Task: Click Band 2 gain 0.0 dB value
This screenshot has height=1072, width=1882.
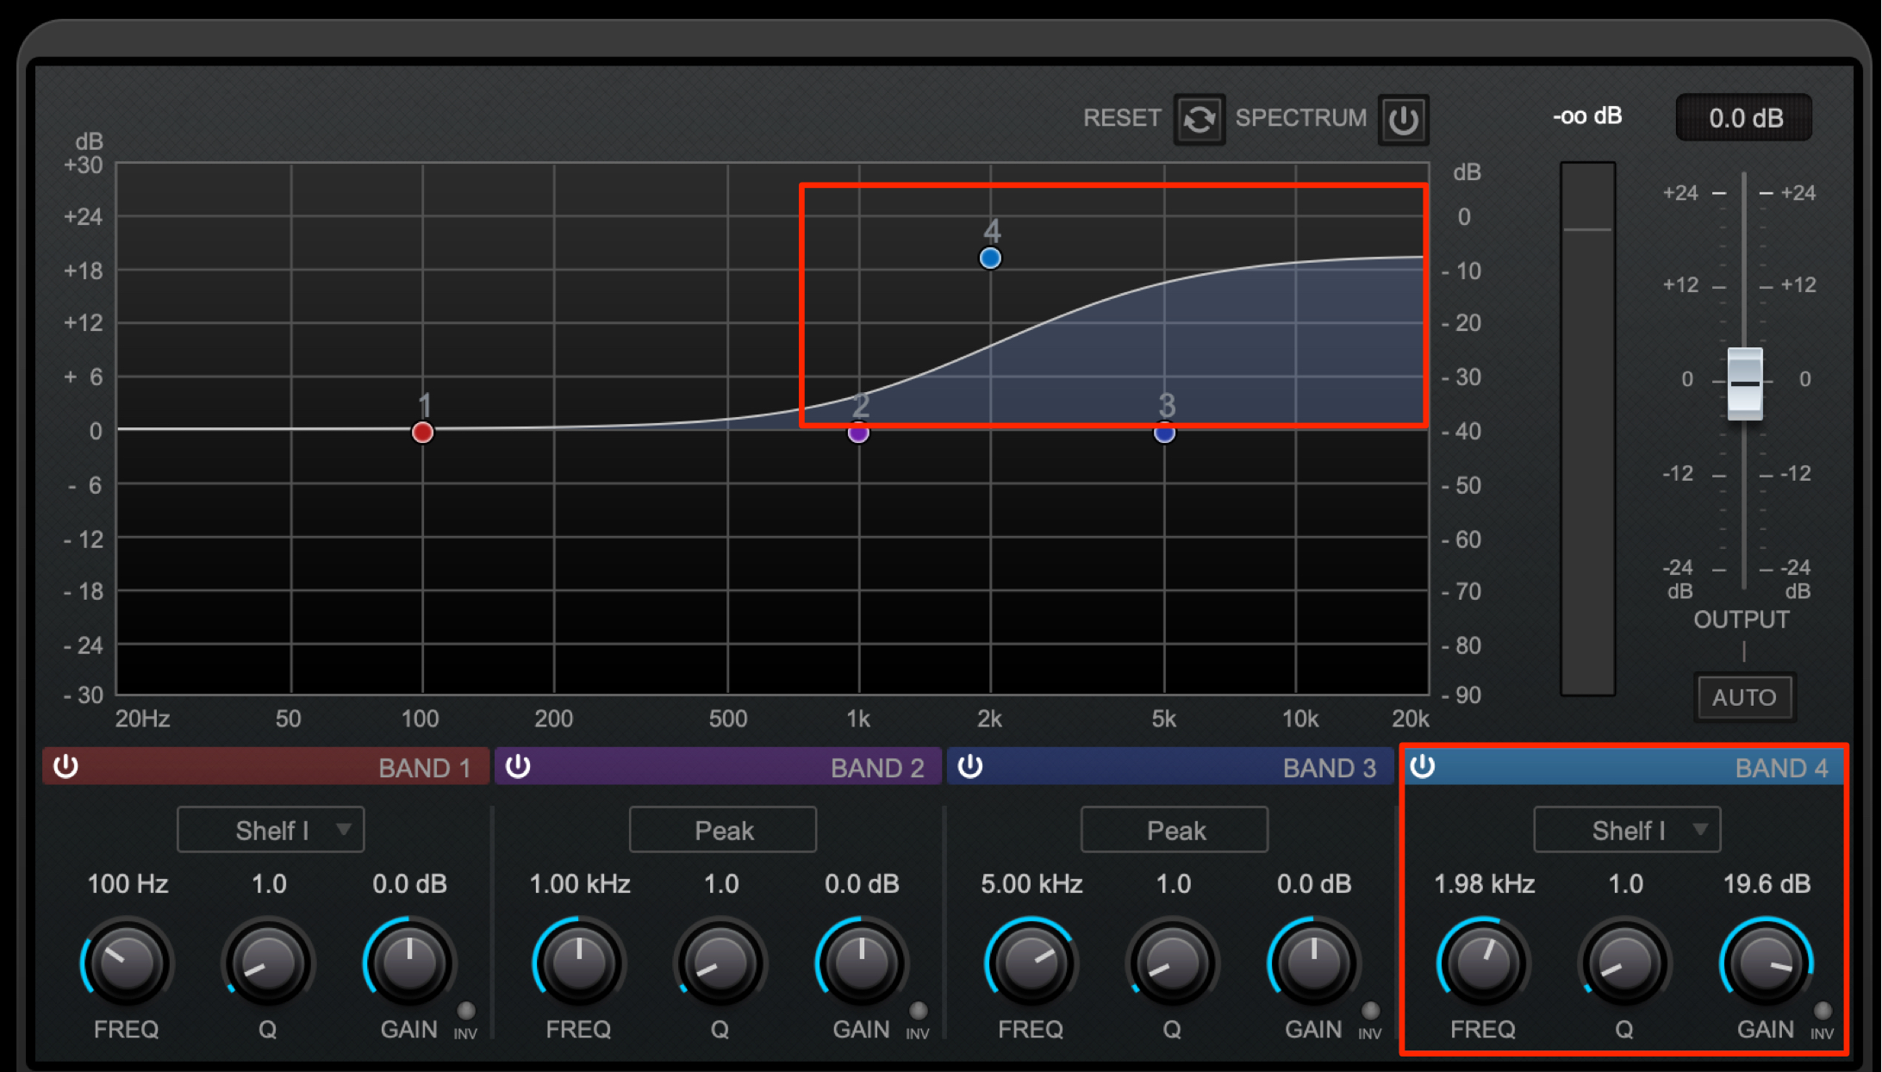Action: pyautogui.click(x=862, y=884)
